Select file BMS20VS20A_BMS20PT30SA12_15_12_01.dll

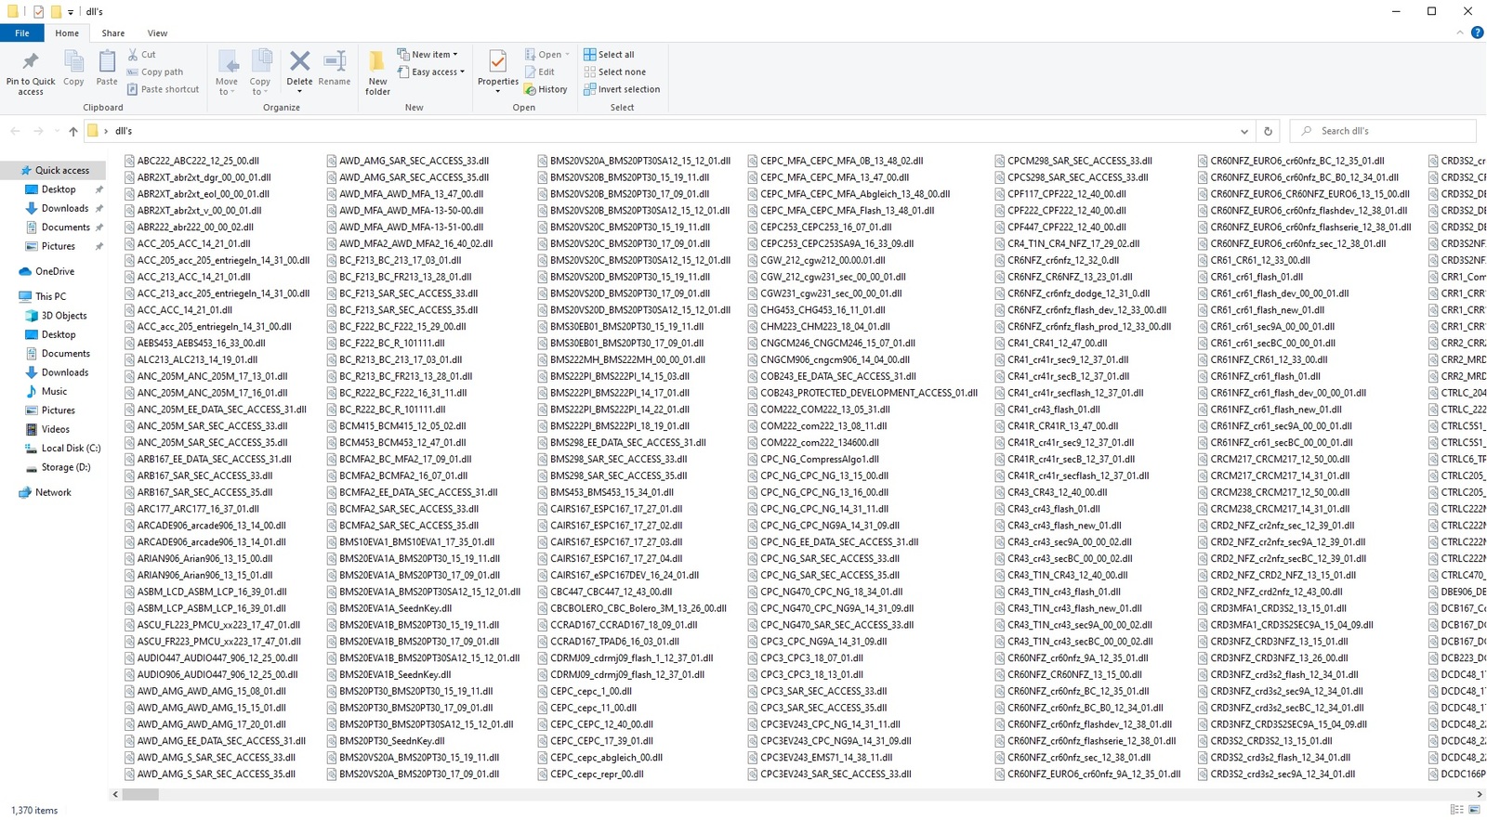[633, 161]
